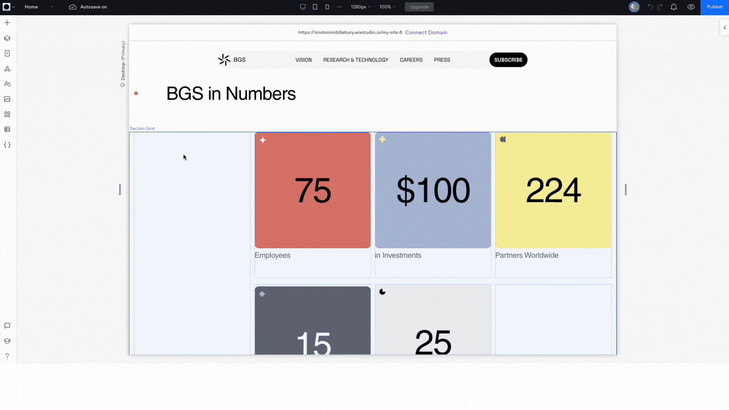This screenshot has height=410, width=729.
Task: Click the Upgrade button
Action: [419, 7]
